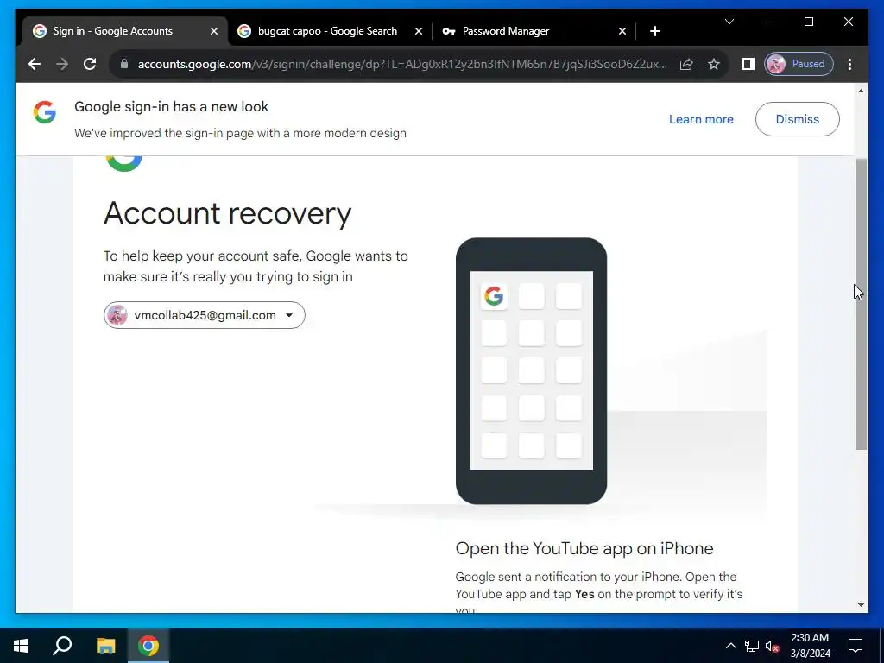Viewport: 884px width, 663px height.
Task: Close the Password Manager tab
Action: coord(622,32)
